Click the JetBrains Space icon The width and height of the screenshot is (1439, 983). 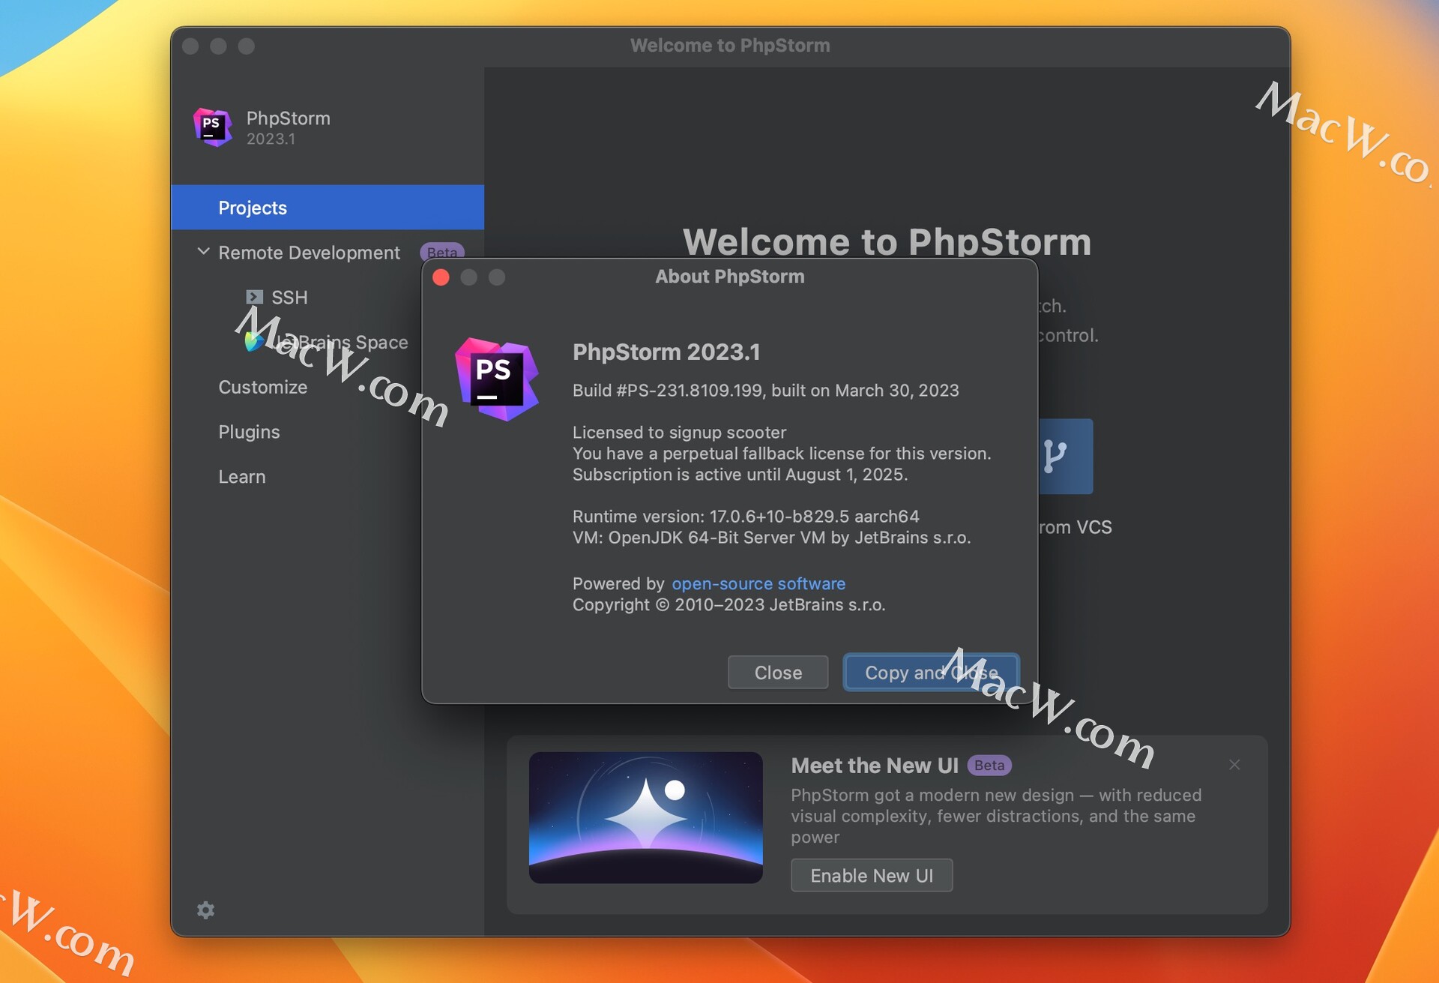(x=254, y=342)
